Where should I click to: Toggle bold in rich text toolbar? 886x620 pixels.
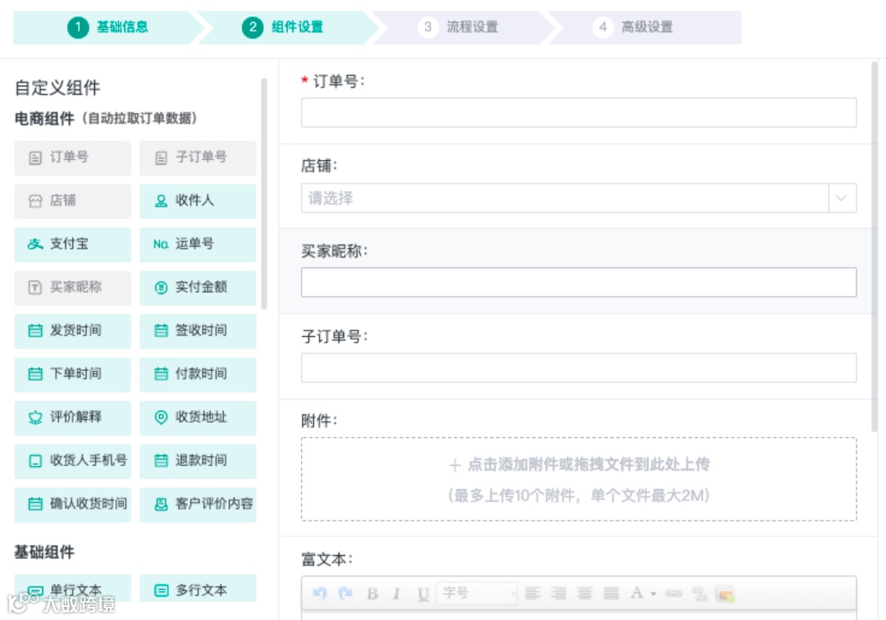pyautogui.click(x=372, y=594)
